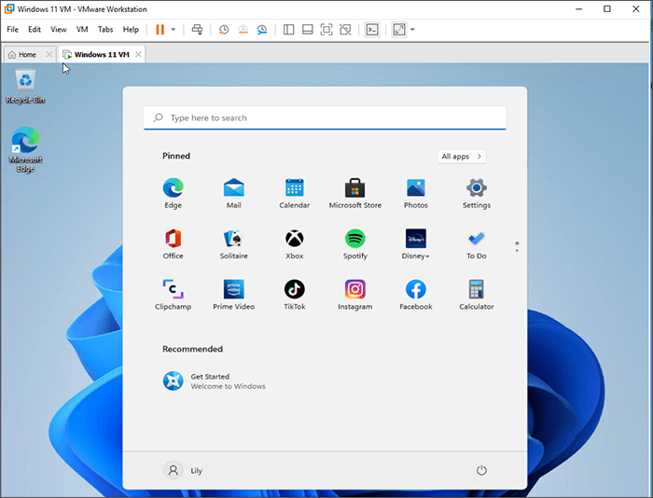Viewport: 653px width, 498px height.
Task: Open the snapshot manager icon
Action: click(x=262, y=30)
